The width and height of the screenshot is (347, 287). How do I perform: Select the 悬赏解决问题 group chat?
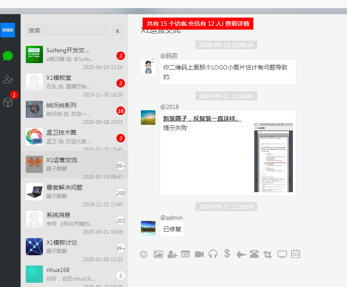click(74, 191)
